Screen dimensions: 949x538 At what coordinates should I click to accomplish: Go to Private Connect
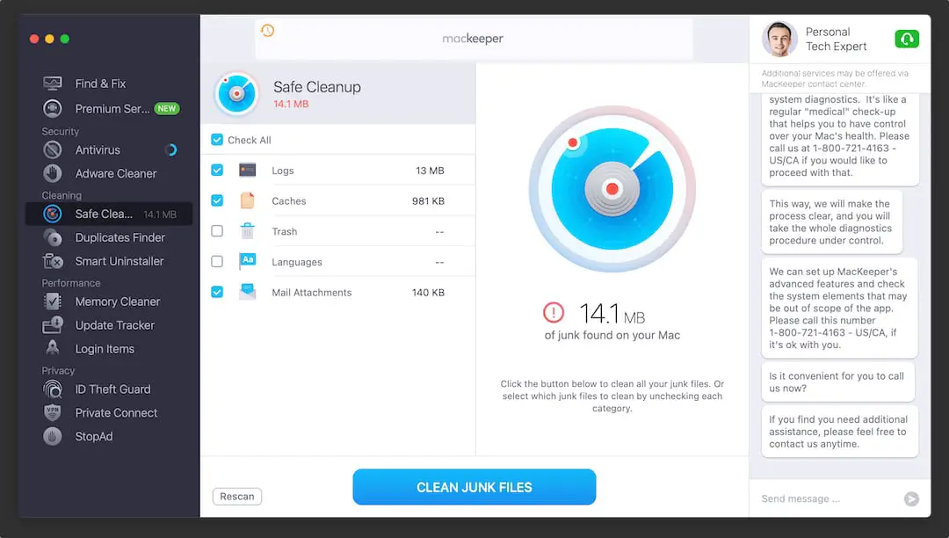click(x=109, y=412)
